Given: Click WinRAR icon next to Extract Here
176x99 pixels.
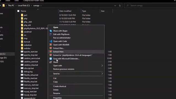Looking at the screenshot, I should click(51, 52).
